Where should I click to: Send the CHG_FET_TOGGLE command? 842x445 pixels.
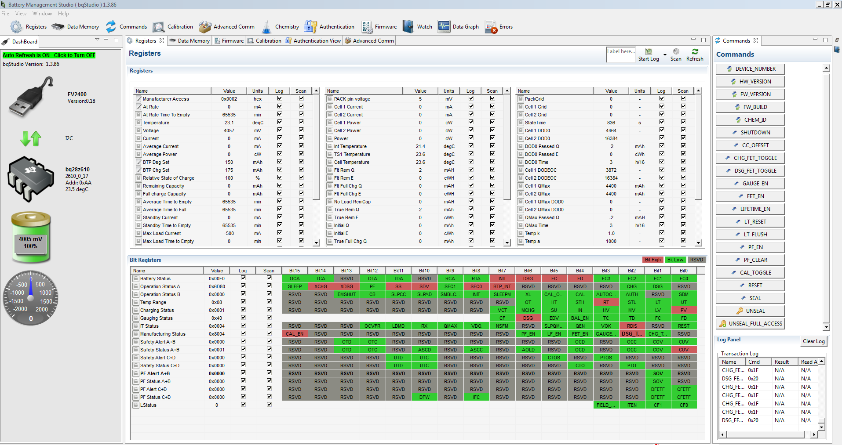point(750,158)
